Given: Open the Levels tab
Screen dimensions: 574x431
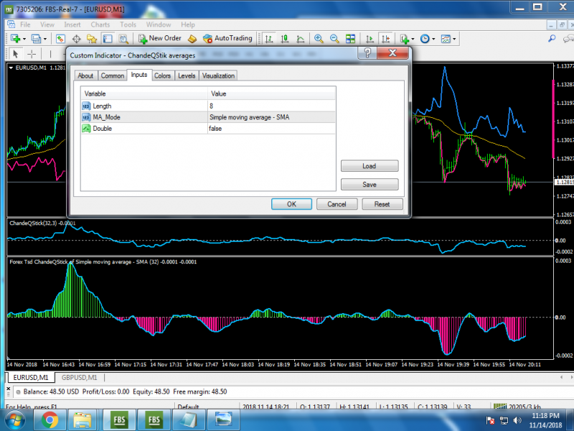Looking at the screenshot, I should click(187, 75).
